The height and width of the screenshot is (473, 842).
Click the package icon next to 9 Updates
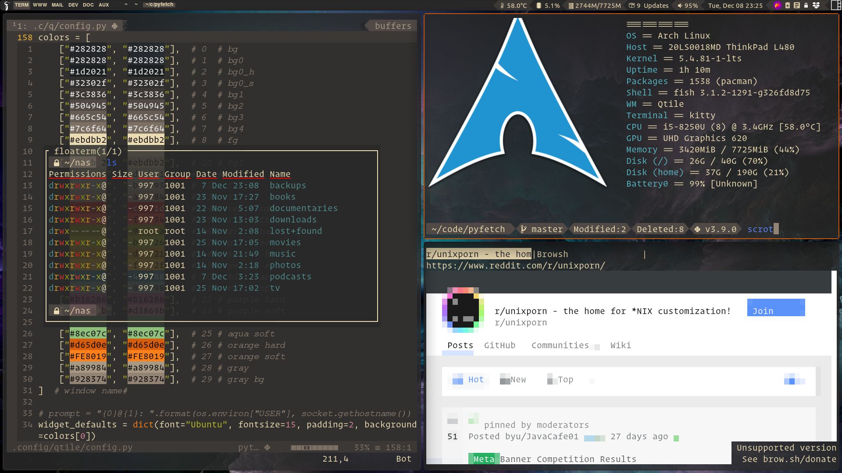coord(631,6)
